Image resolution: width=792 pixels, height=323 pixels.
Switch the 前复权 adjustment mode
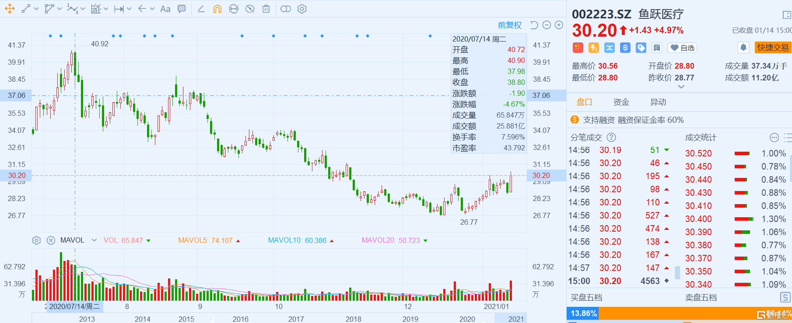[510, 25]
